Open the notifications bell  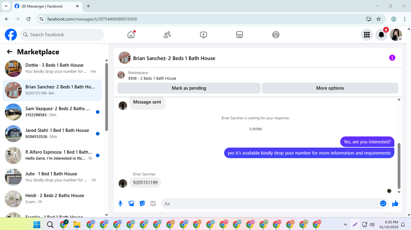[381, 35]
